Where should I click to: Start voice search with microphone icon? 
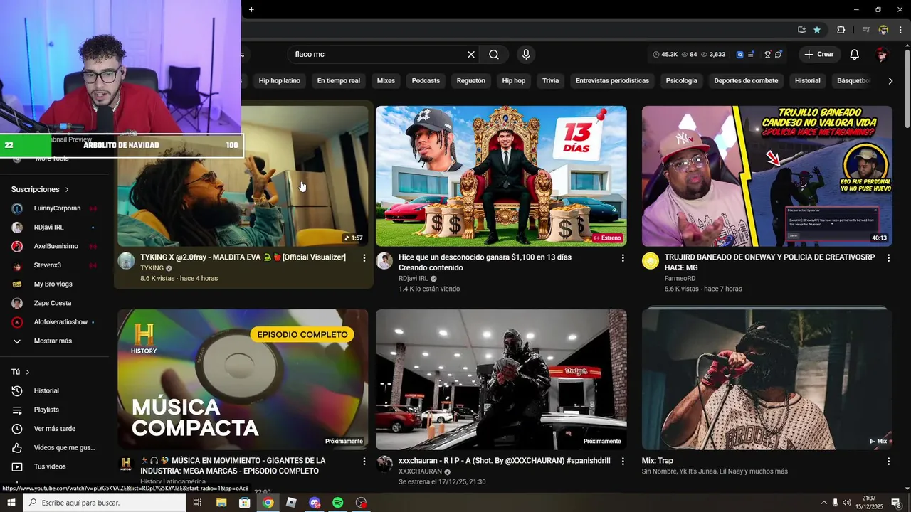[x=526, y=55]
